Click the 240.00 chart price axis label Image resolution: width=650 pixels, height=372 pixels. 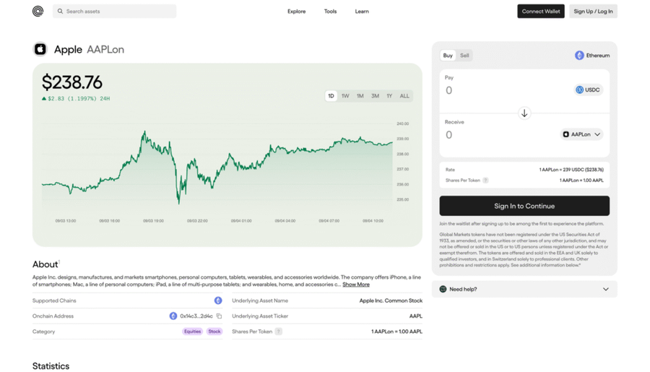coord(402,124)
